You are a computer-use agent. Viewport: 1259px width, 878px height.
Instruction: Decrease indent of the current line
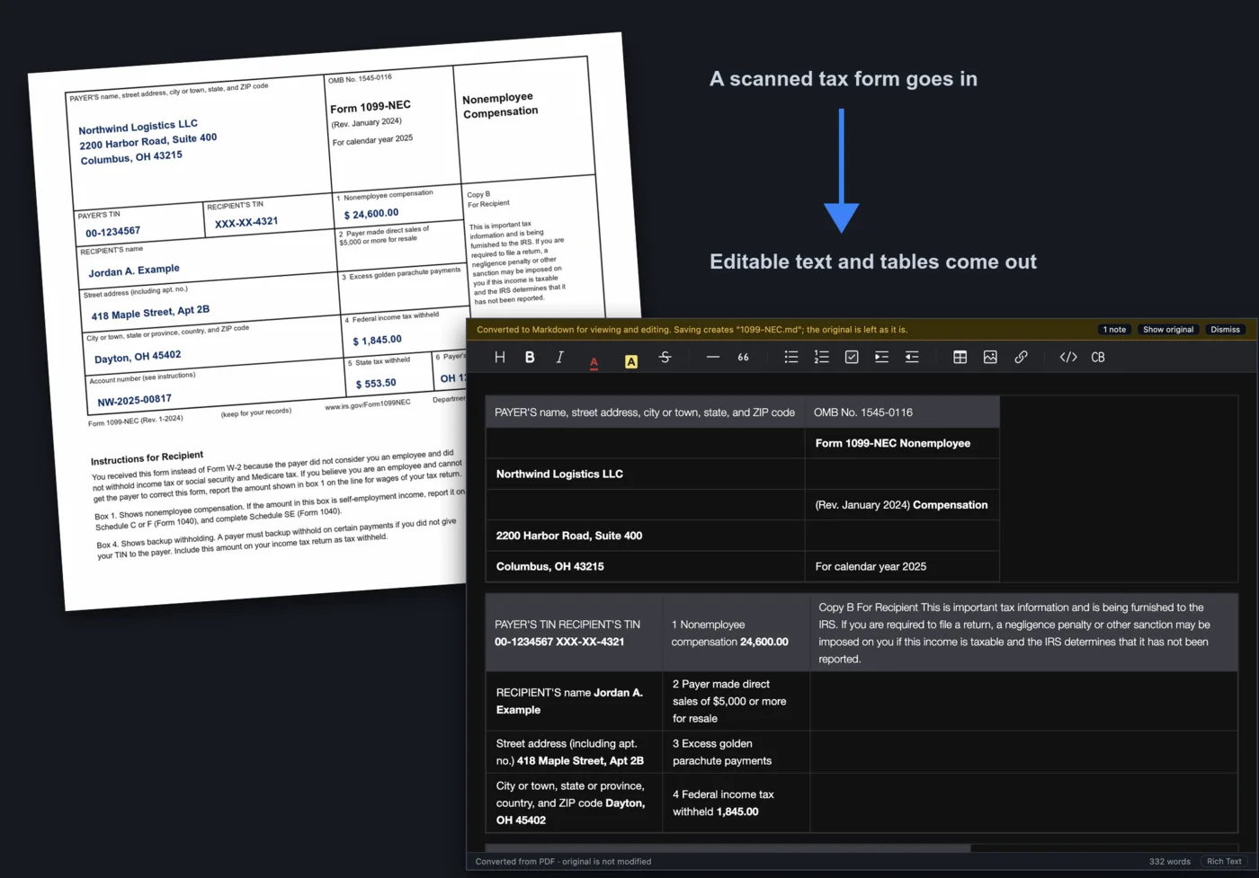tap(912, 357)
